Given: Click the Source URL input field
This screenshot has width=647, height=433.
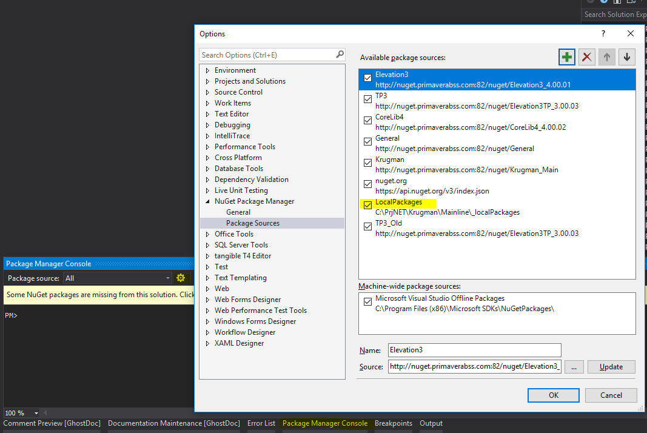Looking at the screenshot, I should pyautogui.click(x=475, y=366).
